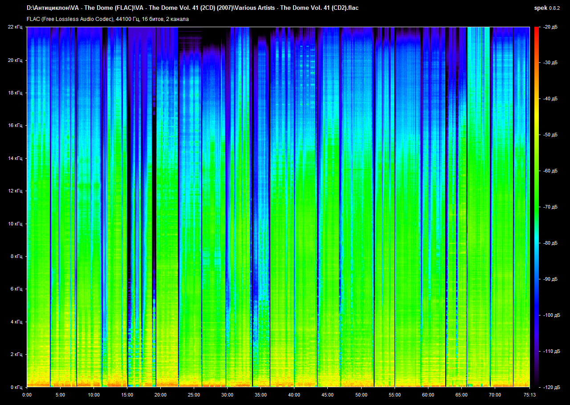Click the 22 кГц frequency axis label

(16, 27)
